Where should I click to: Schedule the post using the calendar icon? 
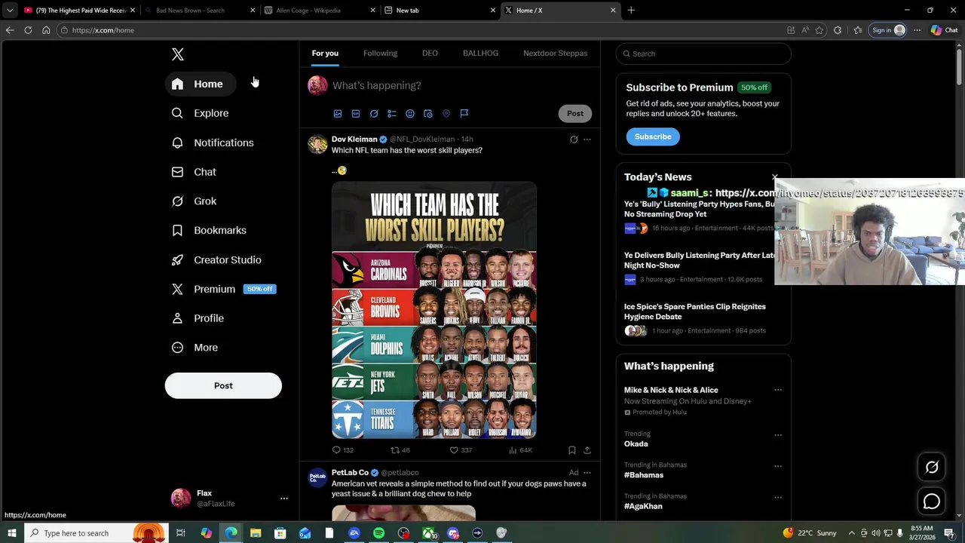pyautogui.click(x=428, y=114)
